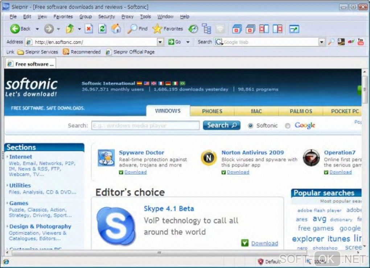Screen dimensions: 370x268
Task: Select the Softonic search radio button
Action: [x=250, y=126]
